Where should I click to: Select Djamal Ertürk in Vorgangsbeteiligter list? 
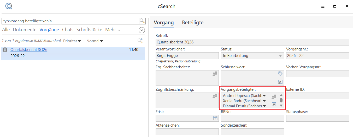coord(242,106)
